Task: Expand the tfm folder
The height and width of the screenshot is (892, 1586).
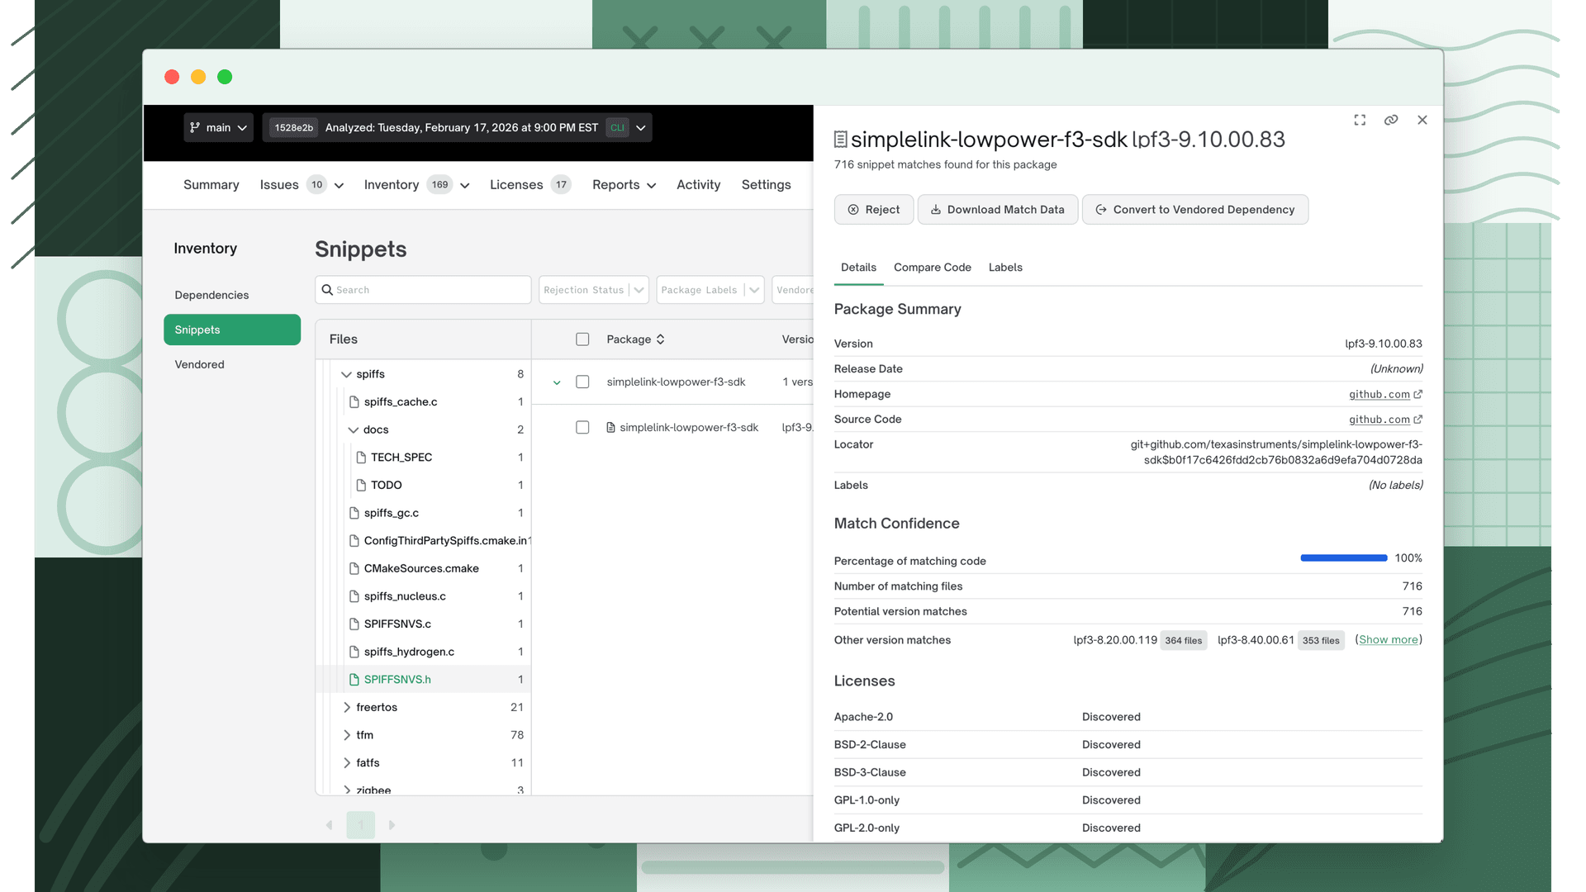Action: pos(347,735)
